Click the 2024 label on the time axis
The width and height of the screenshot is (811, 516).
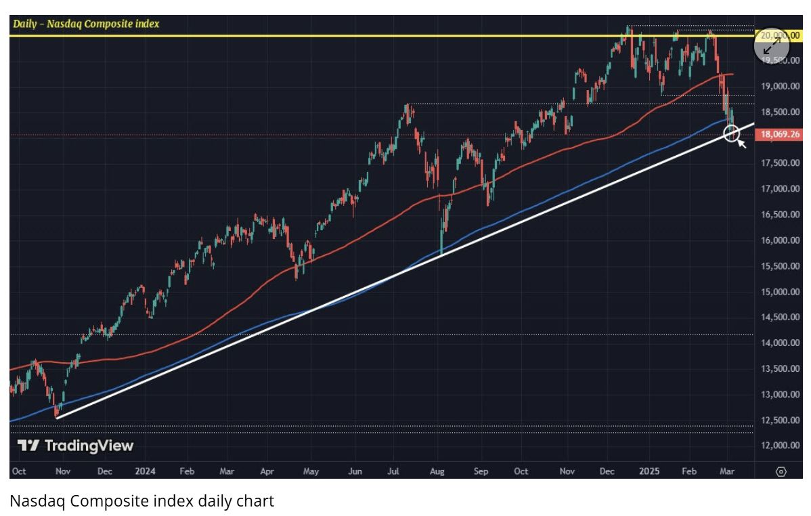click(x=145, y=471)
